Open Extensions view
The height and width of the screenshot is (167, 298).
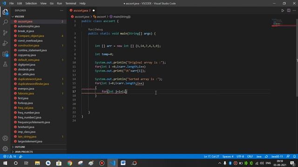(5, 54)
